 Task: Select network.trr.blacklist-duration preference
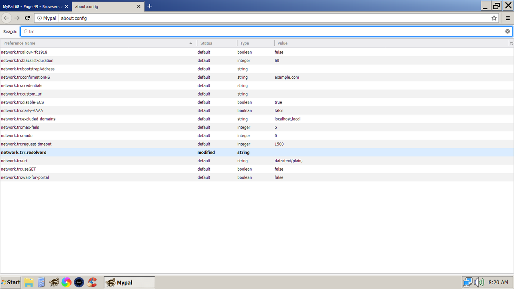[257, 61]
